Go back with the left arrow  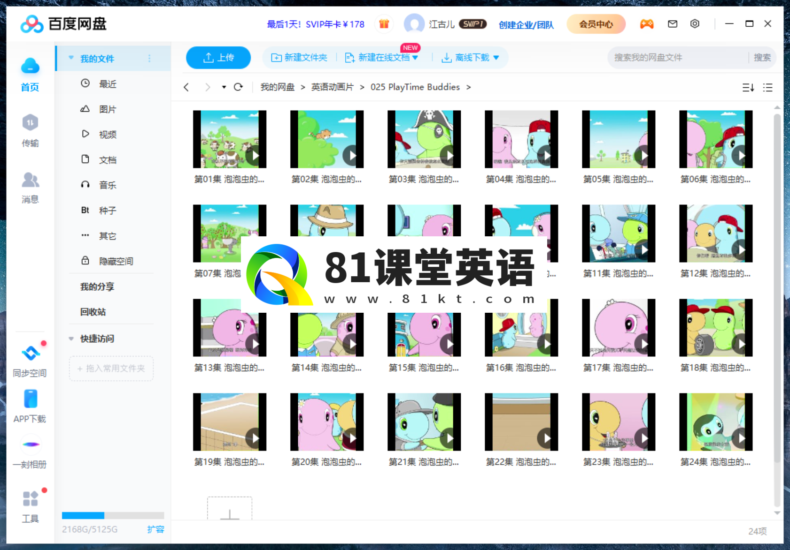pyautogui.click(x=186, y=87)
